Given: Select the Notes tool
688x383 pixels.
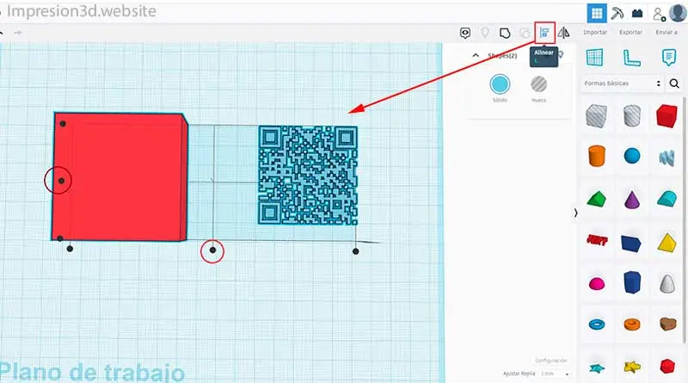Looking at the screenshot, I should 669,58.
